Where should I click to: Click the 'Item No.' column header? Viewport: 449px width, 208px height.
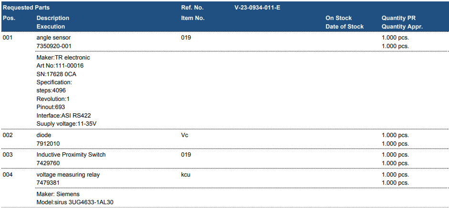coord(193,18)
